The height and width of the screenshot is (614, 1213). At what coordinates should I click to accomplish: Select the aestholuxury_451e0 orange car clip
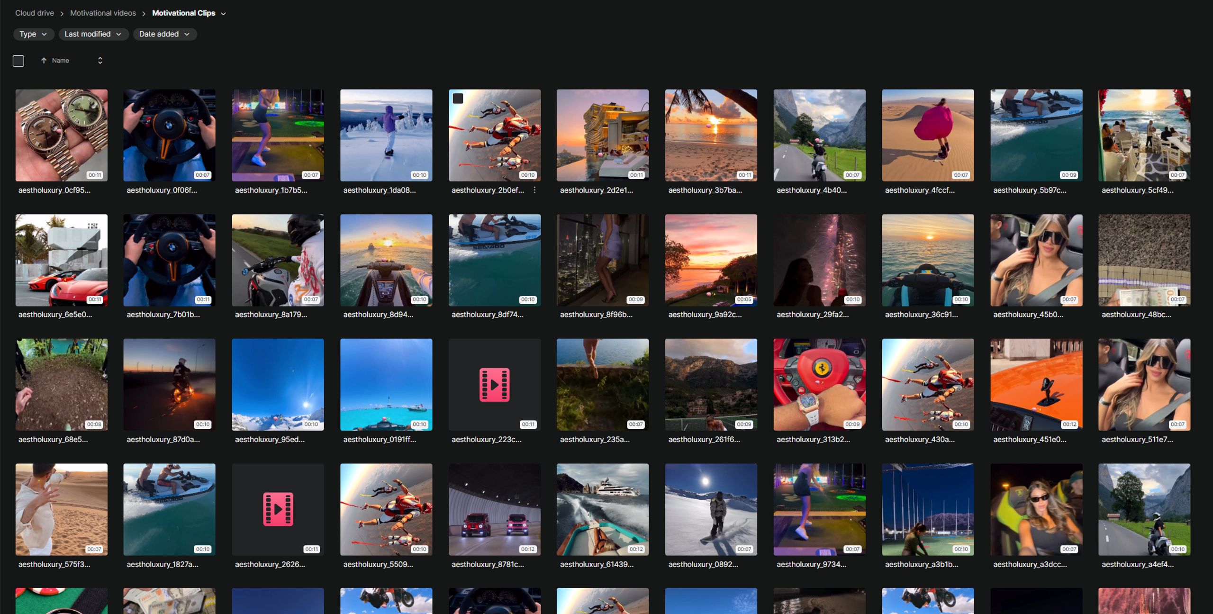click(1036, 385)
